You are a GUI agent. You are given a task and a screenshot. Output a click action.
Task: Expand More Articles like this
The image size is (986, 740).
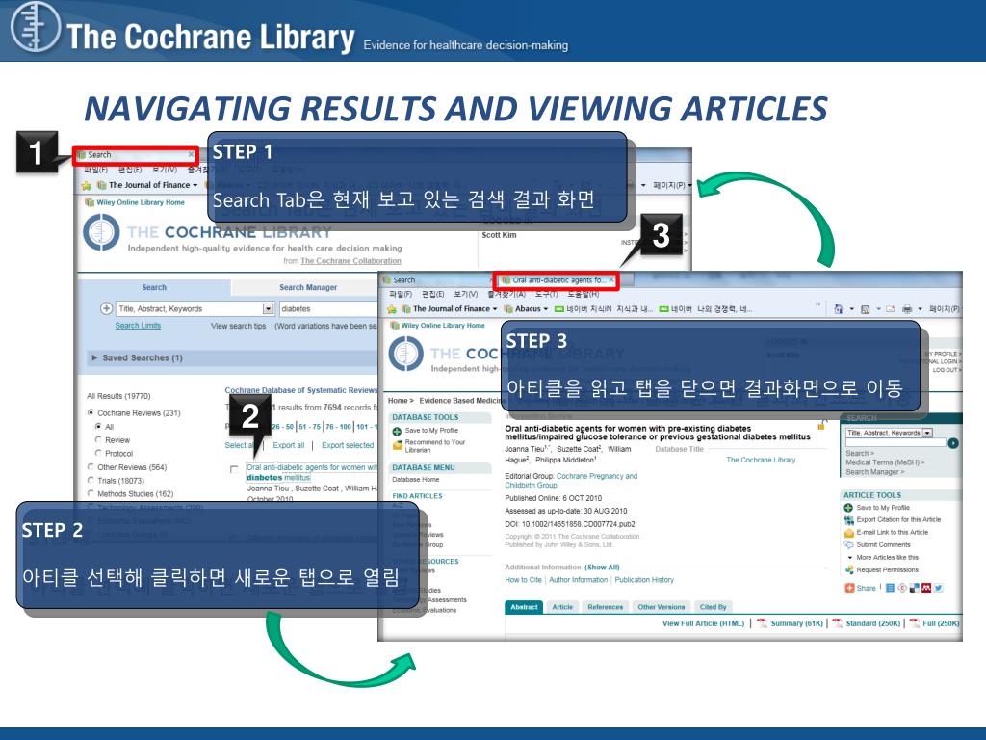click(850, 558)
